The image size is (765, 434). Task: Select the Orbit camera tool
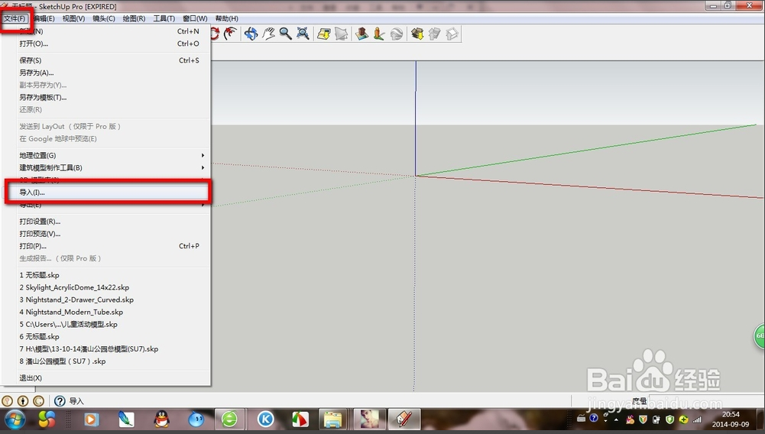tap(251, 34)
